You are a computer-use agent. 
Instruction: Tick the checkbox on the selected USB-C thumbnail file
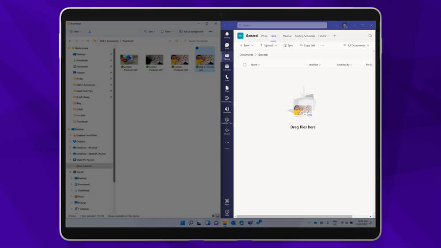(x=197, y=48)
